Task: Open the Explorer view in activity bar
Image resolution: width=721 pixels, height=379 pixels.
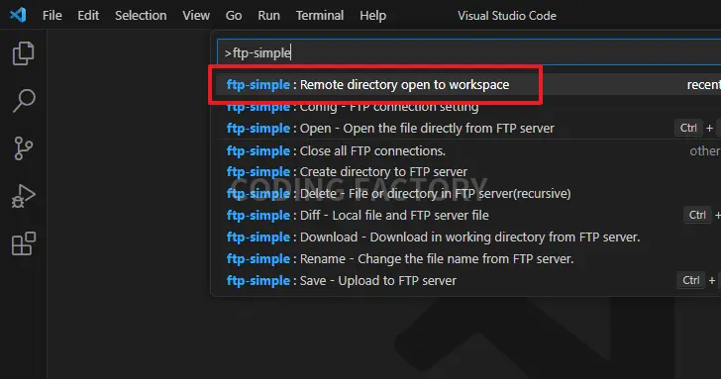Action: [x=23, y=53]
